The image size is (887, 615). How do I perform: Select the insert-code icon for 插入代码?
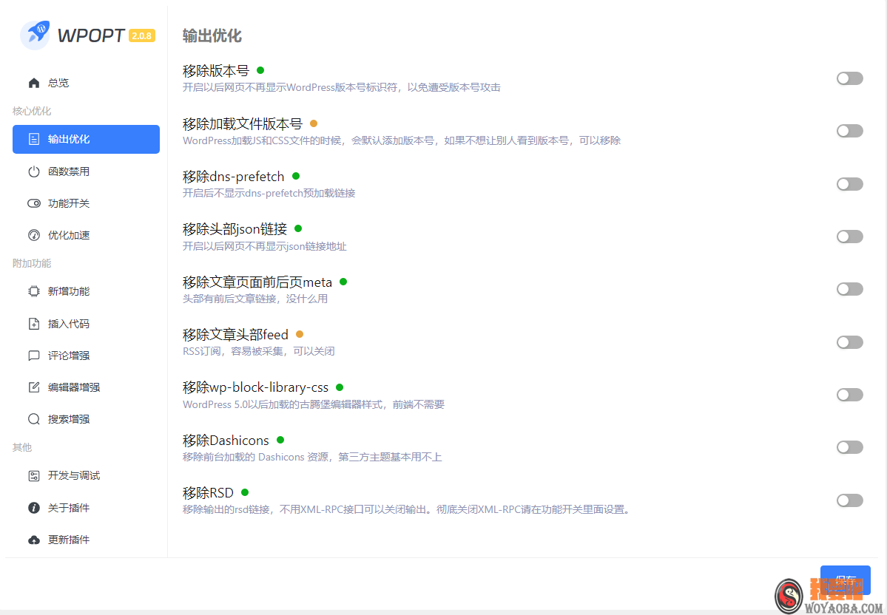point(34,323)
